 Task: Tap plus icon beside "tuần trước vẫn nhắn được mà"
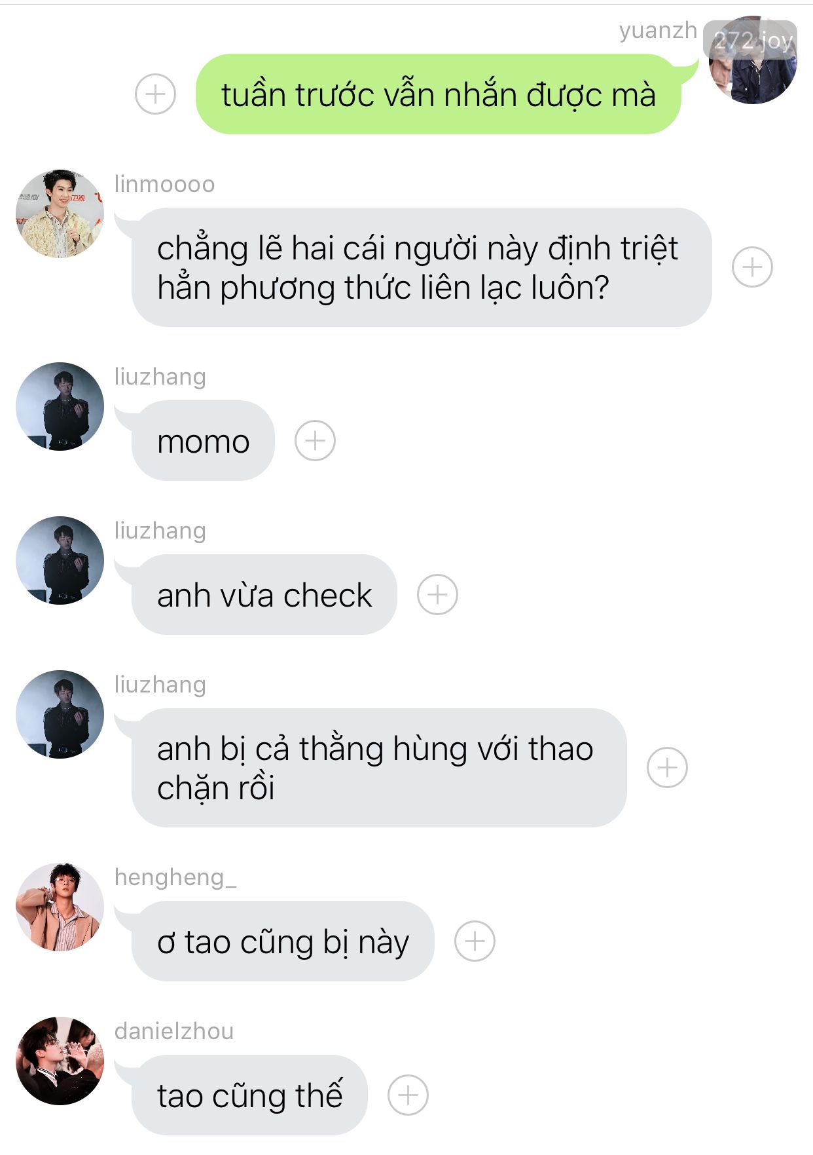tap(155, 94)
